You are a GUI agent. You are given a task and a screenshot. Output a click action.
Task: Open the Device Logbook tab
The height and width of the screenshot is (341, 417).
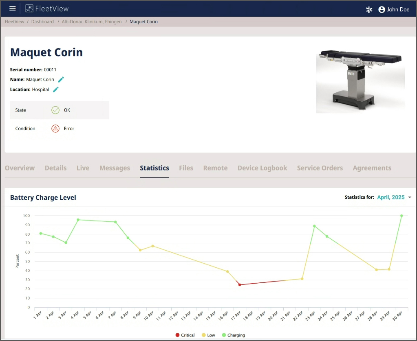pyautogui.click(x=262, y=168)
